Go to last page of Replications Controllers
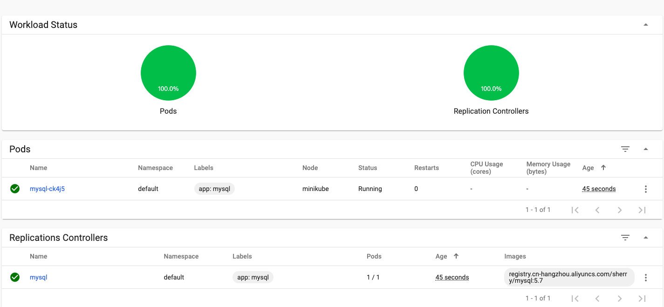Viewport: 664px width, 307px height. [642, 299]
